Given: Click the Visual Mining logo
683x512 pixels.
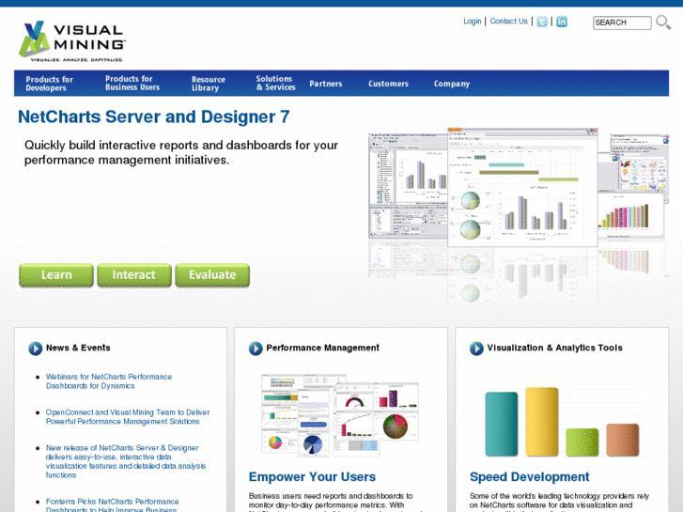Looking at the screenshot, I should point(72,41).
